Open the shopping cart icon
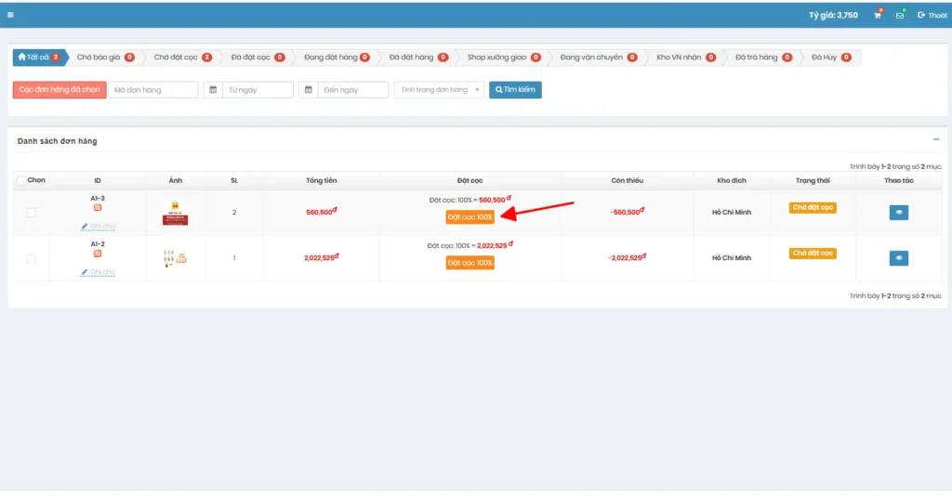Viewport: 952px width, 496px height. pos(878,15)
